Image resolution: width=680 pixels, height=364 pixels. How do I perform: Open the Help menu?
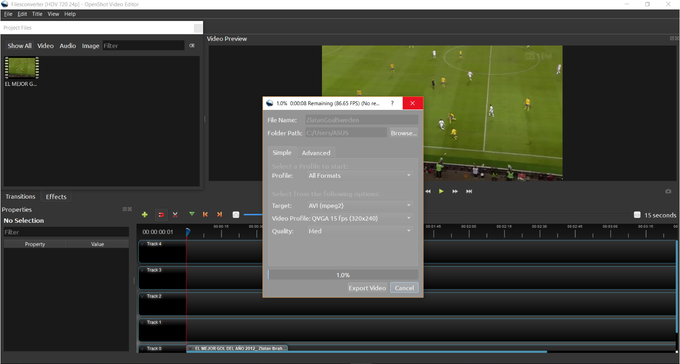[x=70, y=14]
